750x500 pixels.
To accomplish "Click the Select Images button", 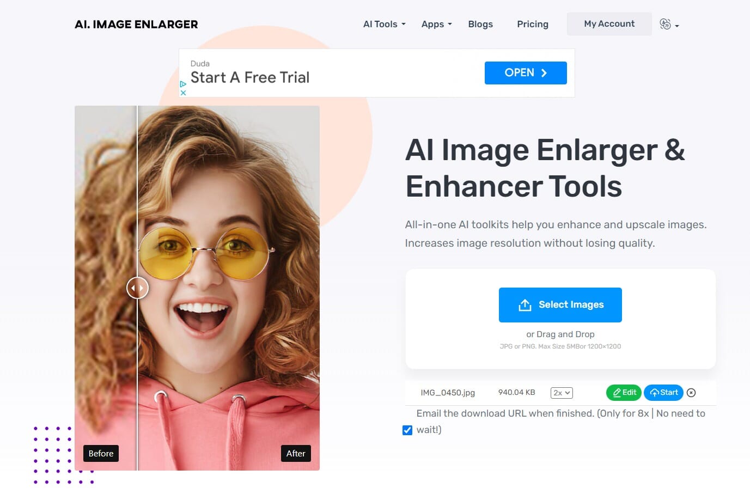I will (x=560, y=305).
